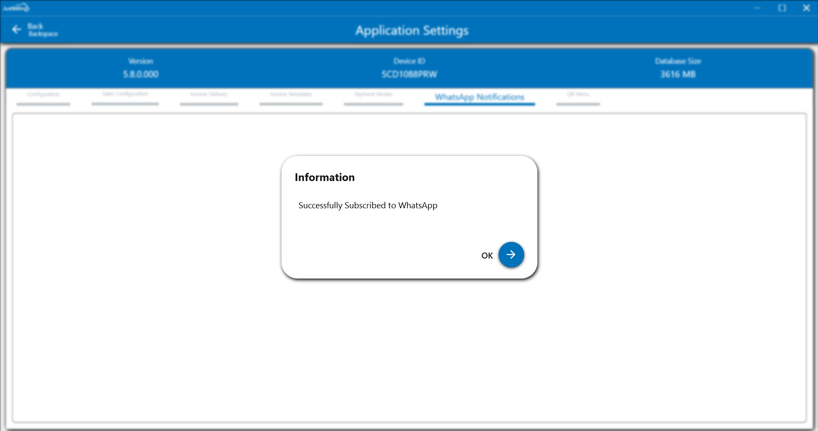Screen dimensions: 818x431
Task: Click the Version number 5.8.0.000
Action: point(141,75)
